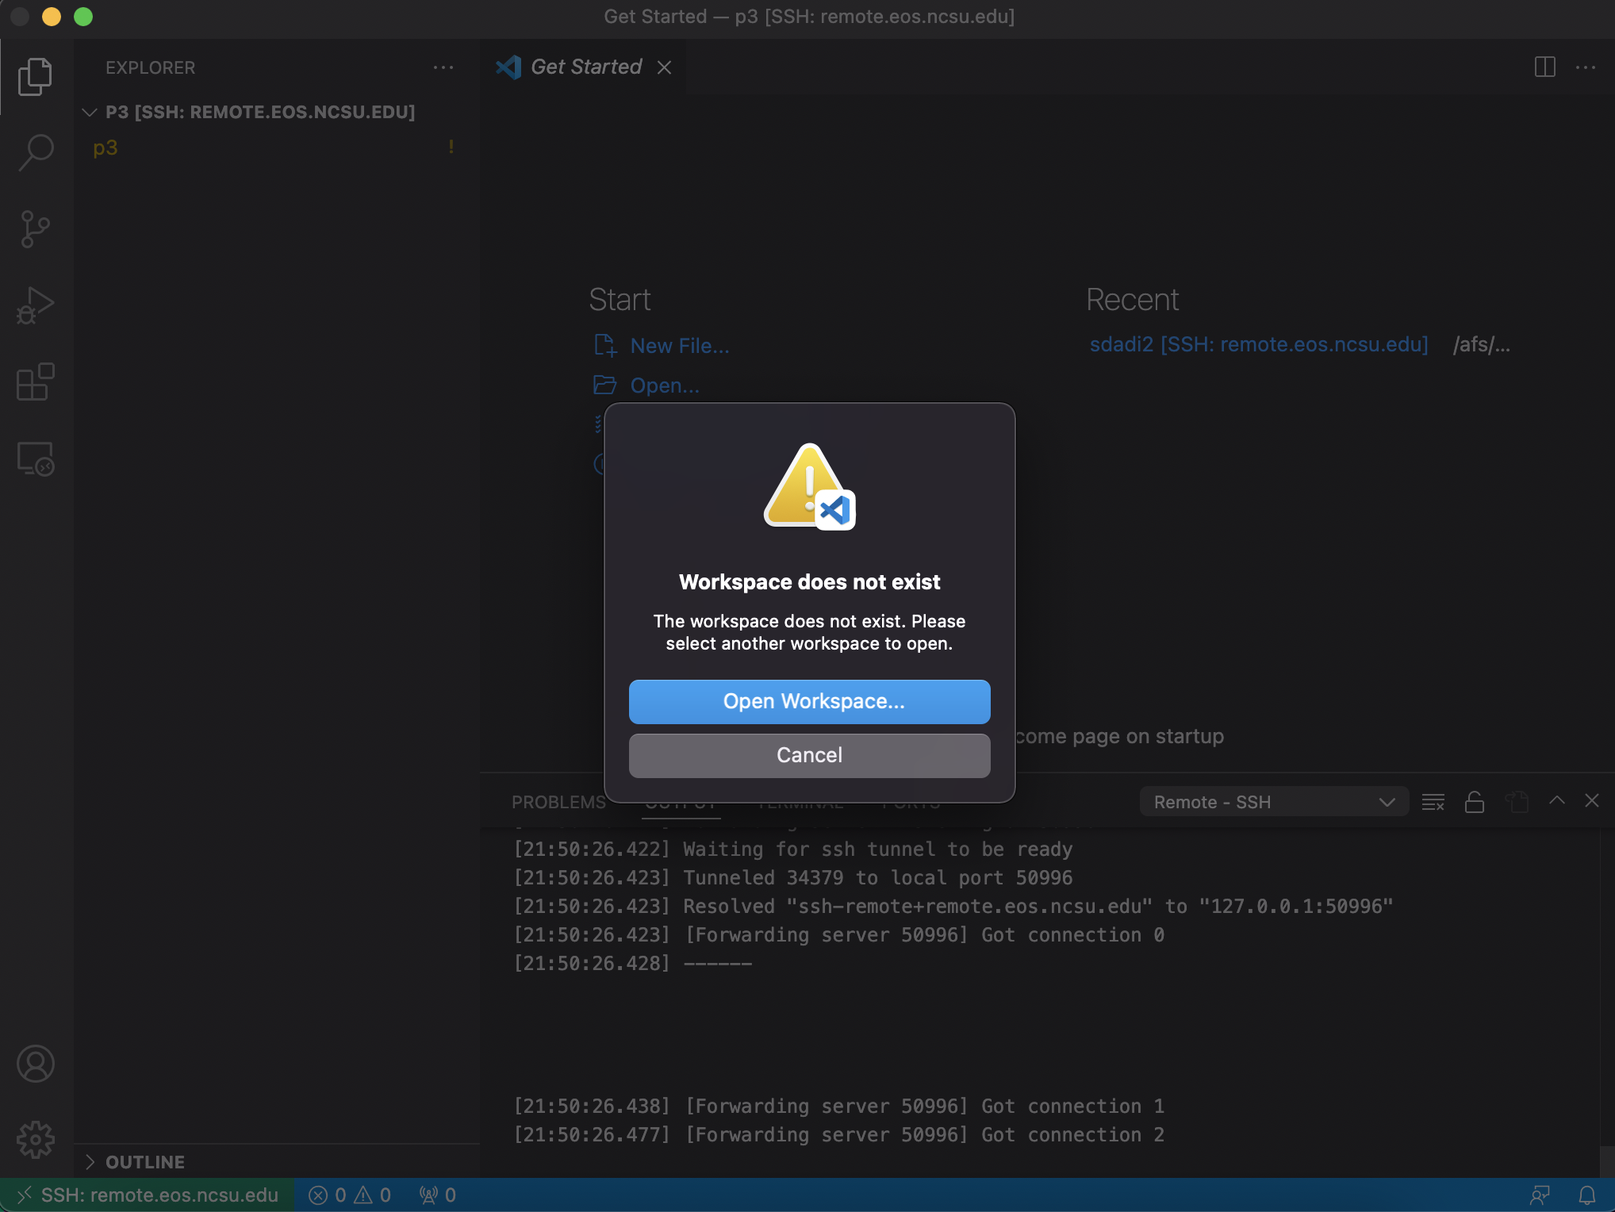
Task: Open the Manage gear icon
Action: click(x=36, y=1140)
